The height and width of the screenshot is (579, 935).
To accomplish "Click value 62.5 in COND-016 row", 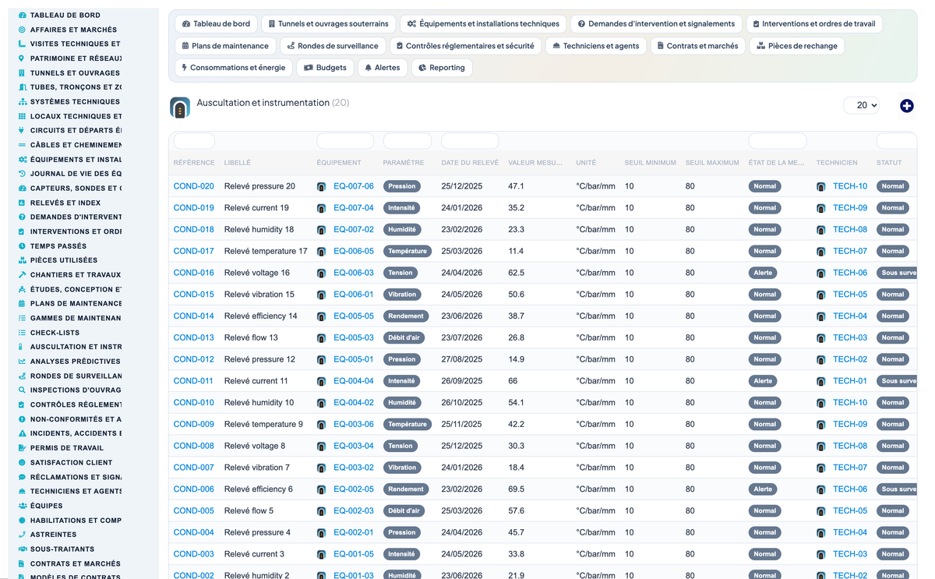I will tap(516, 273).
